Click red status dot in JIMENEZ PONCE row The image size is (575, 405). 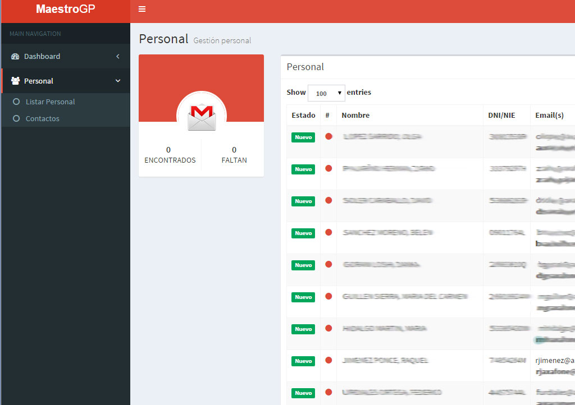tap(328, 360)
